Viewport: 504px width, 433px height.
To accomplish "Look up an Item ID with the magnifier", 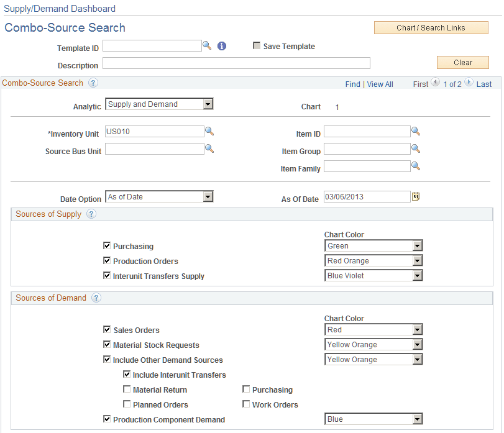I will point(415,131).
